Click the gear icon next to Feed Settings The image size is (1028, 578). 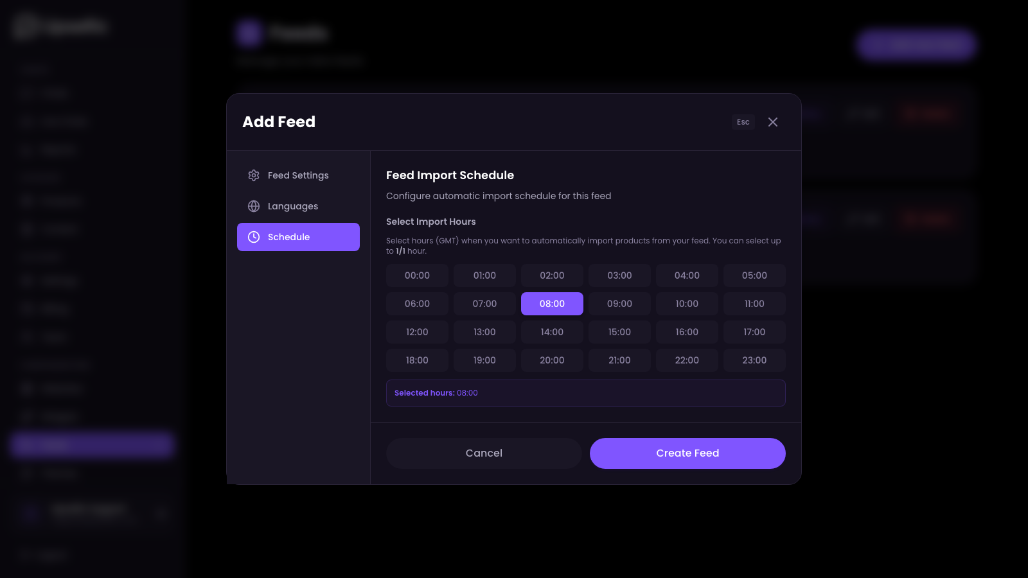(254, 175)
